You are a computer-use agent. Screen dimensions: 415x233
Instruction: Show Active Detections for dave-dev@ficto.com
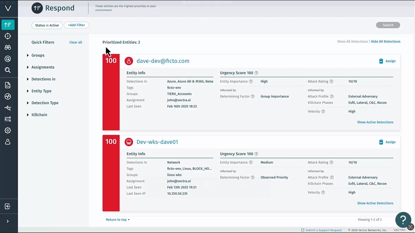(375, 122)
